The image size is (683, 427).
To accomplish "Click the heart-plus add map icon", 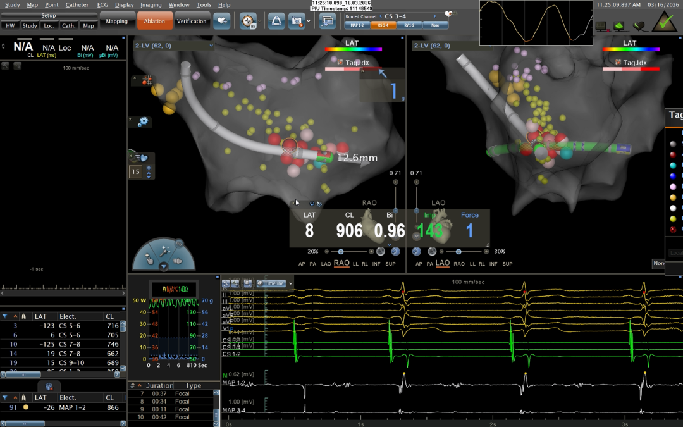I will (x=221, y=21).
